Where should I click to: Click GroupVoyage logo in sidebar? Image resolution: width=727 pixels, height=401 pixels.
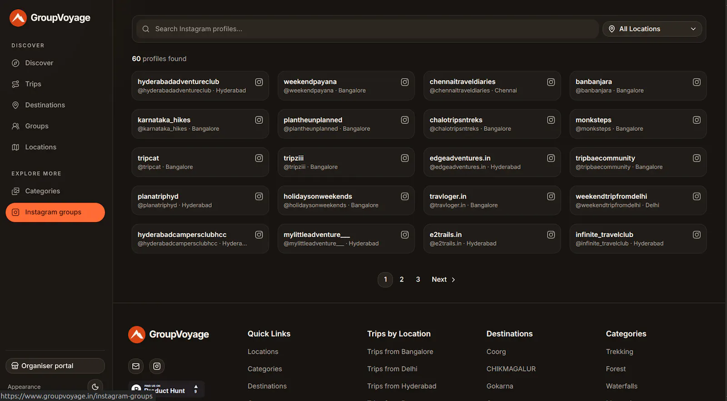[x=50, y=18]
